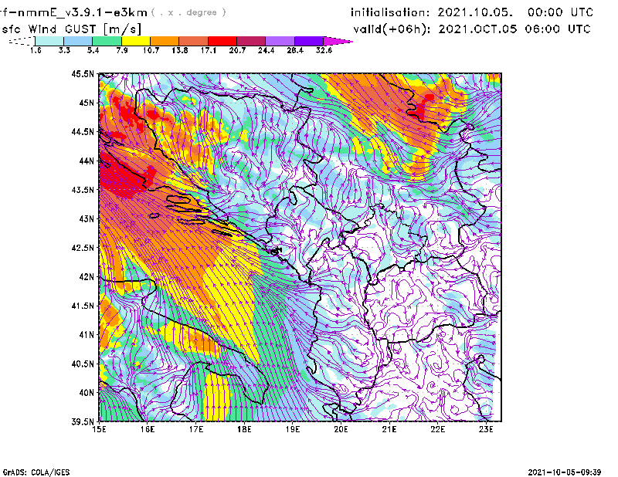Image resolution: width=618 pixels, height=477 pixels.
Task: Click the legend value 32.6
Action: click(324, 50)
